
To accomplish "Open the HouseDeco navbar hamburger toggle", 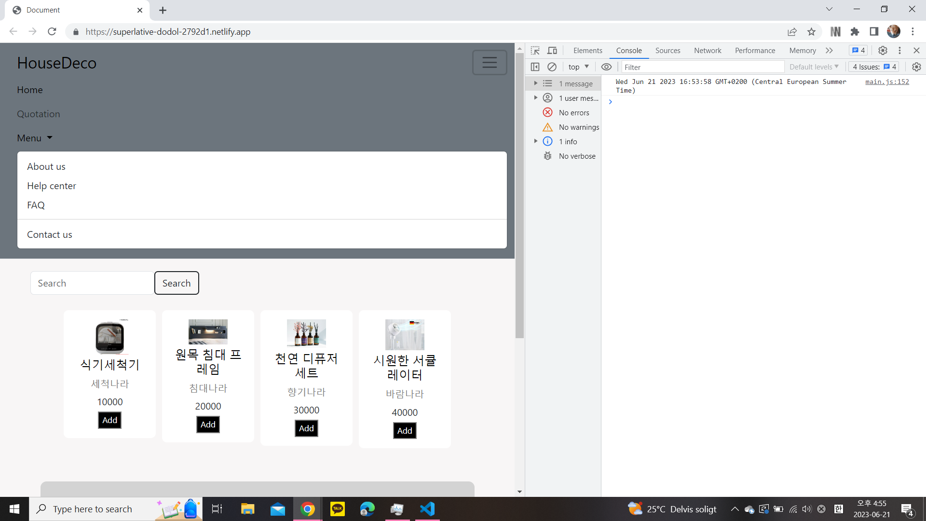I will [490, 62].
